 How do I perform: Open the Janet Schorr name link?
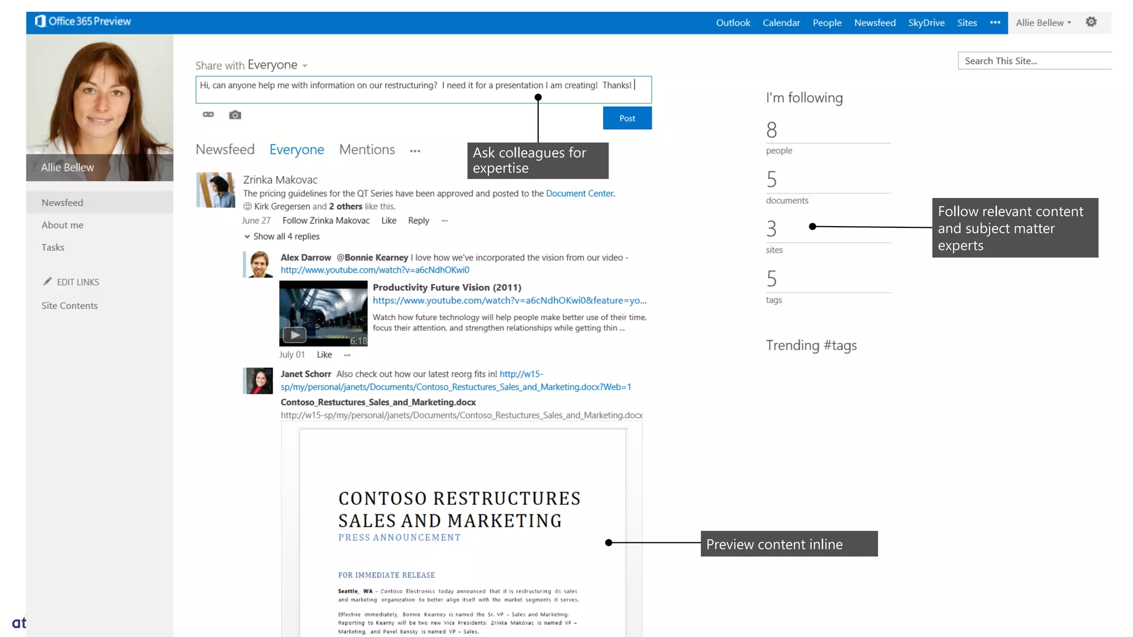305,374
